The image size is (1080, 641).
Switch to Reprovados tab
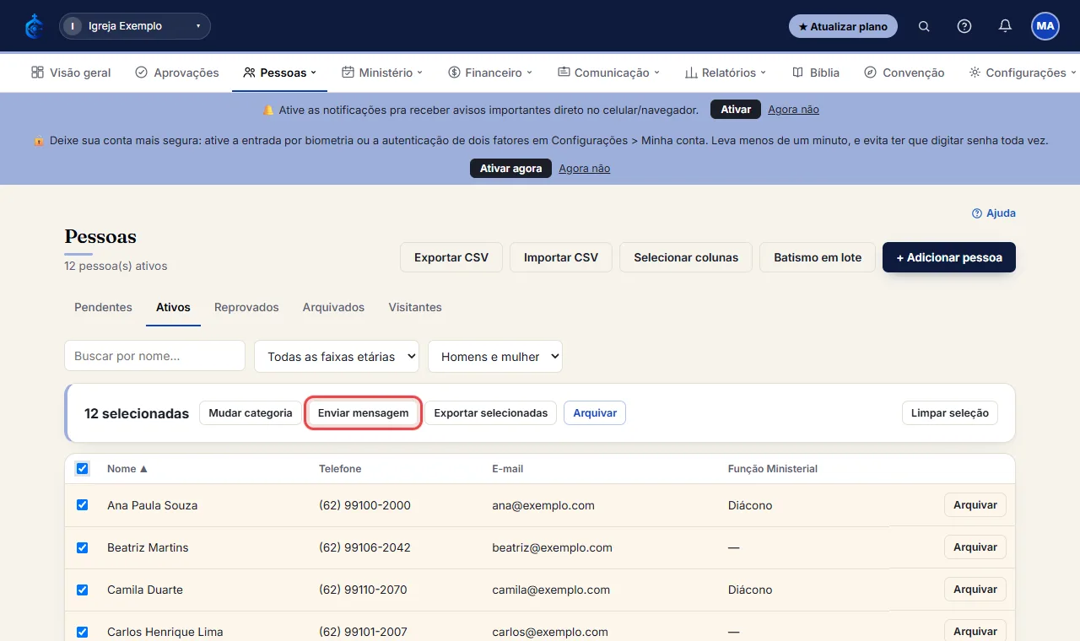pyautogui.click(x=246, y=307)
